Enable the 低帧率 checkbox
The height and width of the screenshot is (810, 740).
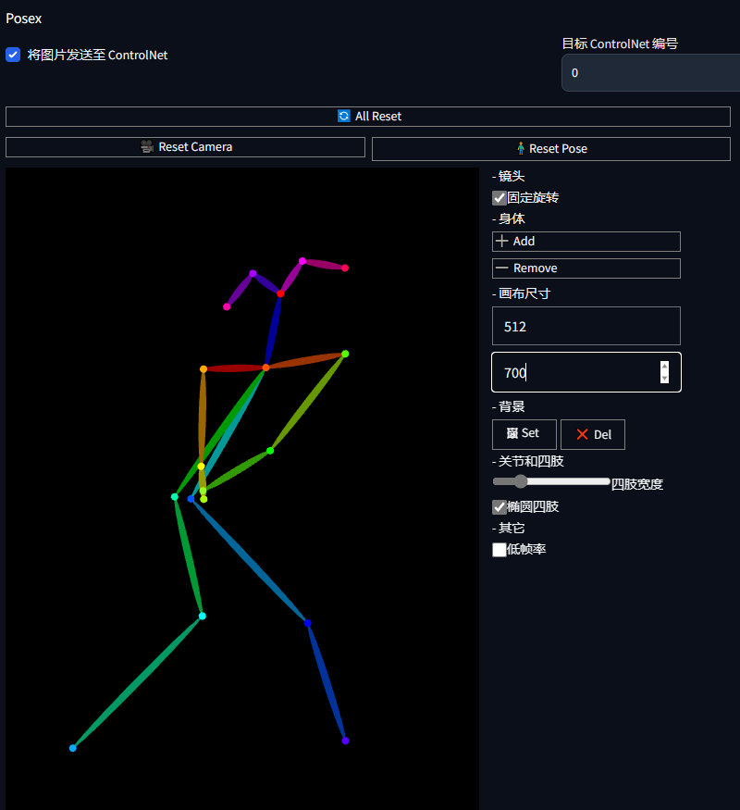(499, 550)
